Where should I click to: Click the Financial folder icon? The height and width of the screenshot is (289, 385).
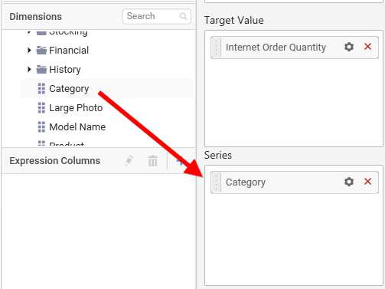[x=41, y=51]
